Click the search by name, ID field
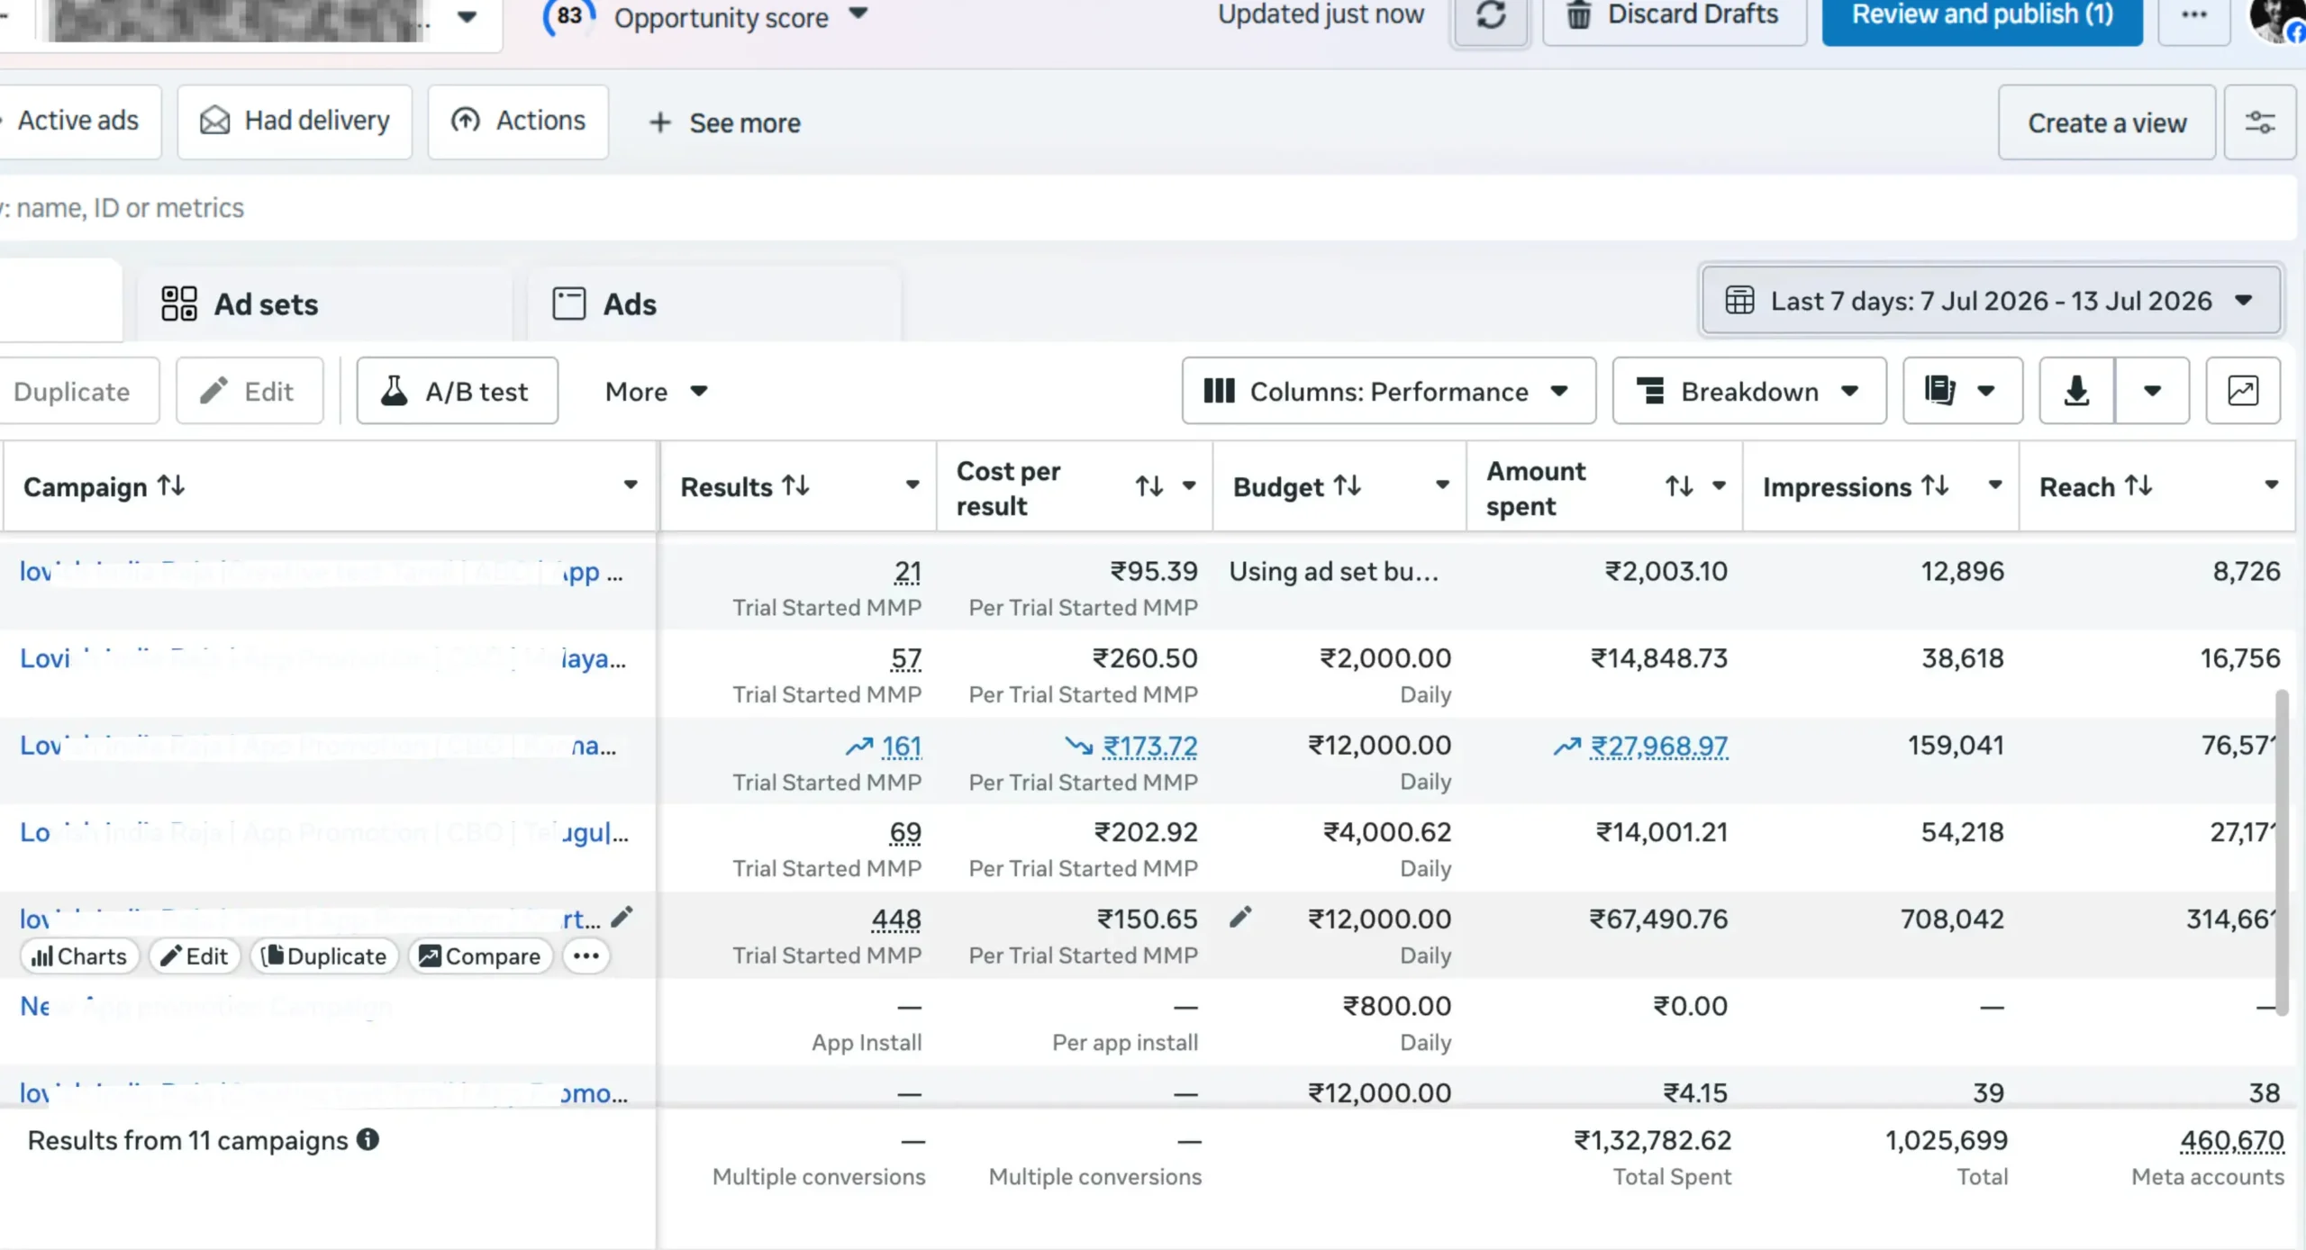 1144,208
